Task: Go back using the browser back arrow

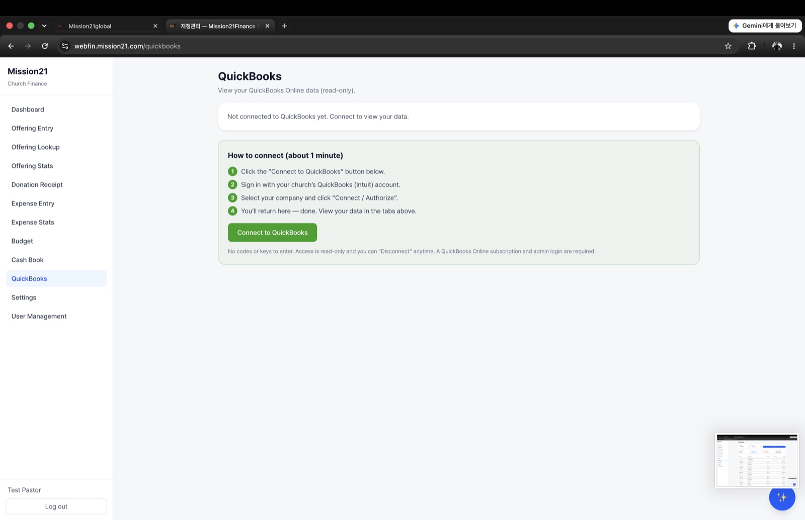Action: click(11, 46)
